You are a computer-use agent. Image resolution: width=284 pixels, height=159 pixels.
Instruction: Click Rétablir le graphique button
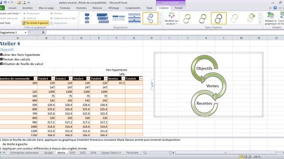[270, 19]
